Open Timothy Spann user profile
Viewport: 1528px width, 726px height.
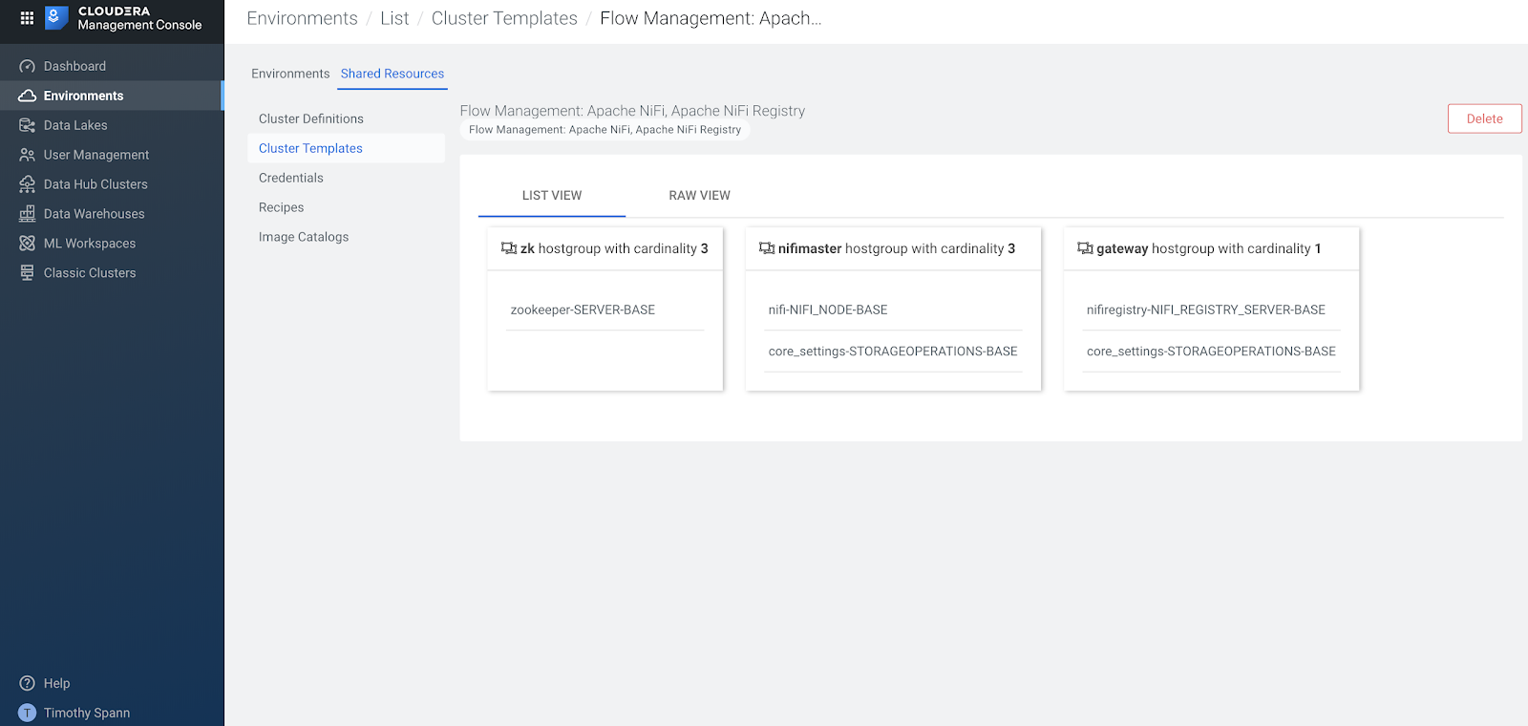(x=112, y=713)
